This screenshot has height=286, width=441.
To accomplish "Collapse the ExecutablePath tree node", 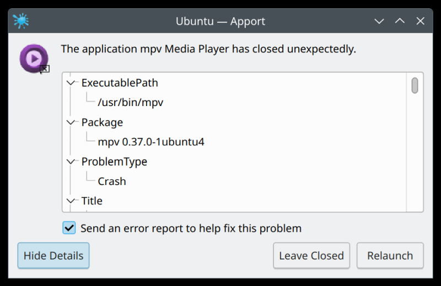I will [x=71, y=83].
